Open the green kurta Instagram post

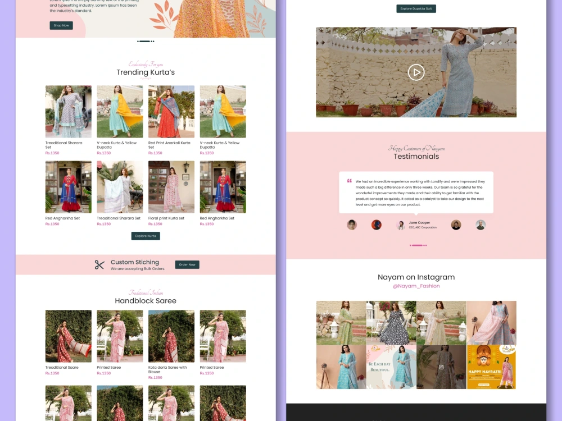pyautogui.click(x=341, y=323)
